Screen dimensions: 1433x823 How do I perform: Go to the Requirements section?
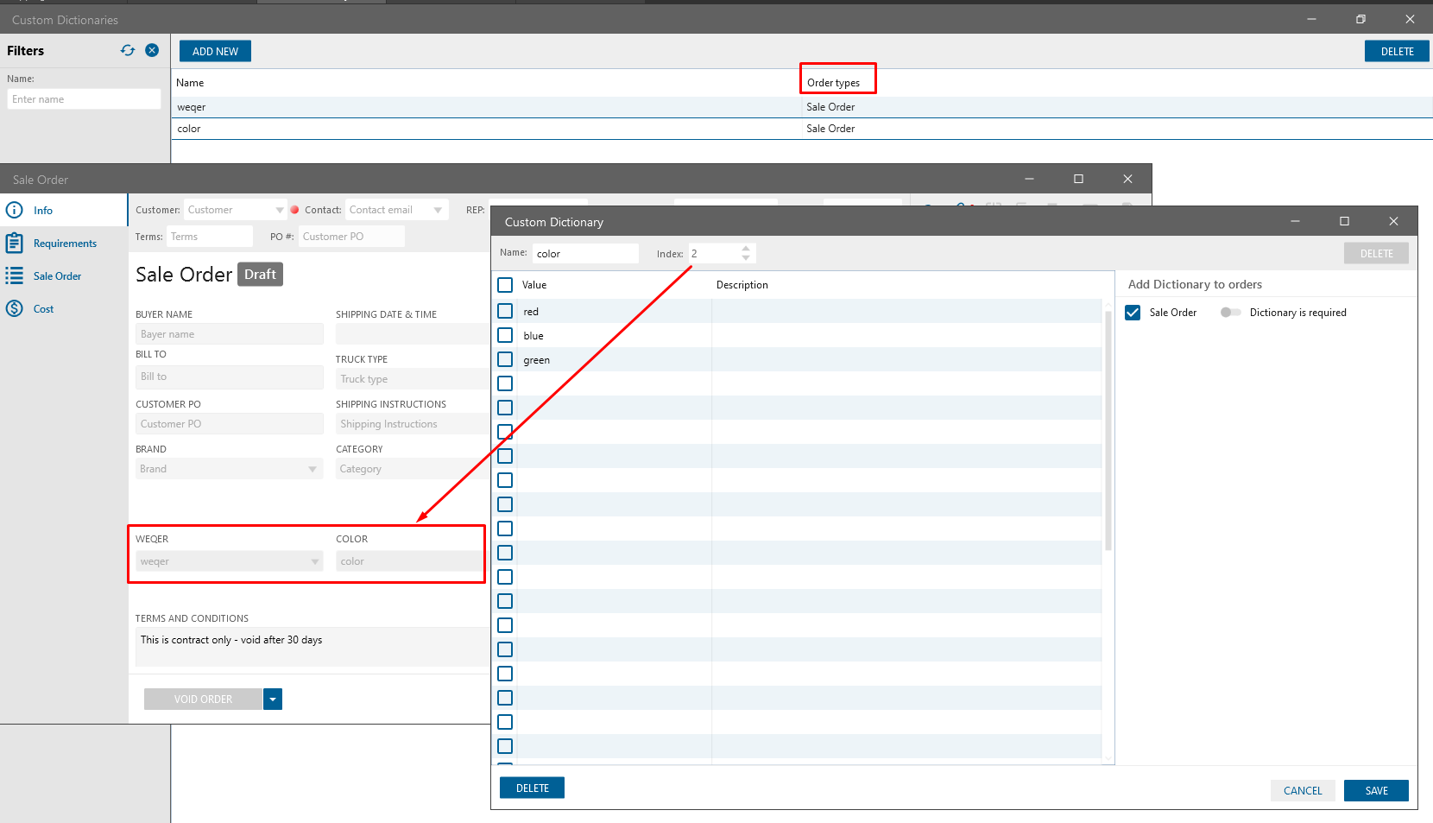coord(65,244)
